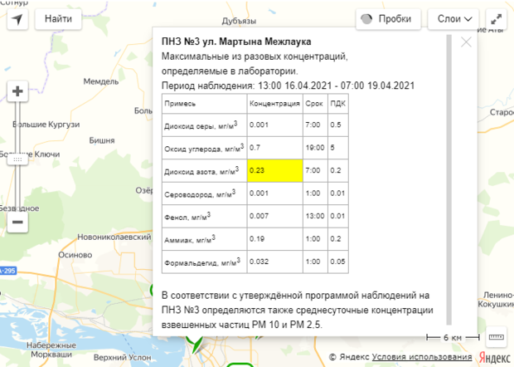Close the ПНЗ №3 info balloon
This screenshot has width=514, height=367.
465,42
